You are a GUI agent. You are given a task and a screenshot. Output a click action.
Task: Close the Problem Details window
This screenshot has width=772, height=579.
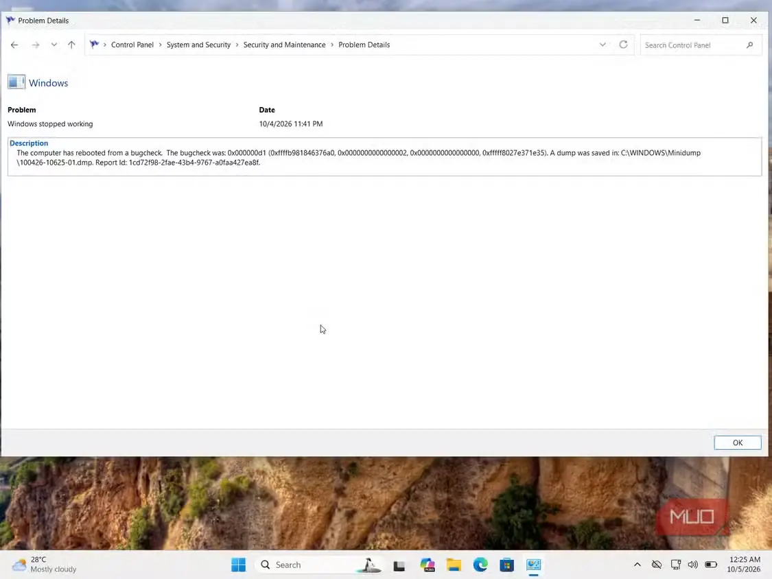[x=753, y=20]
